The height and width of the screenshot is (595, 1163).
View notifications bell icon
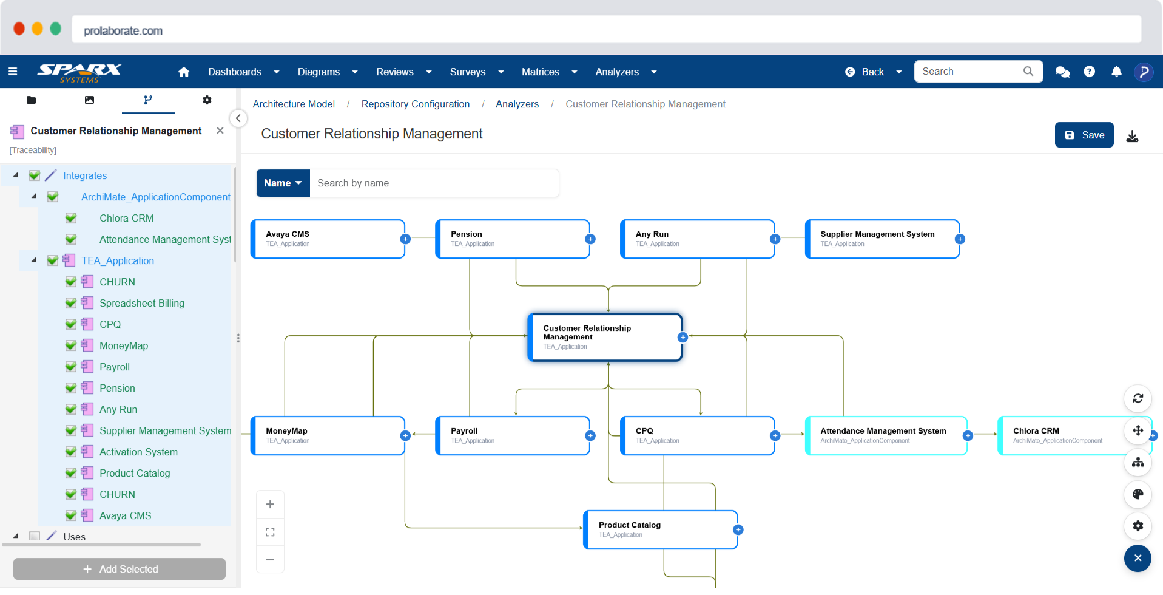(1116, 72)
